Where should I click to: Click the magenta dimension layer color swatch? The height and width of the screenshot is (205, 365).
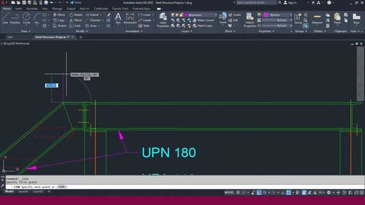pyautogui.click(x=186, y=15)
